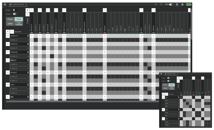Collapse the Color Corrector 1 target column

56,10
